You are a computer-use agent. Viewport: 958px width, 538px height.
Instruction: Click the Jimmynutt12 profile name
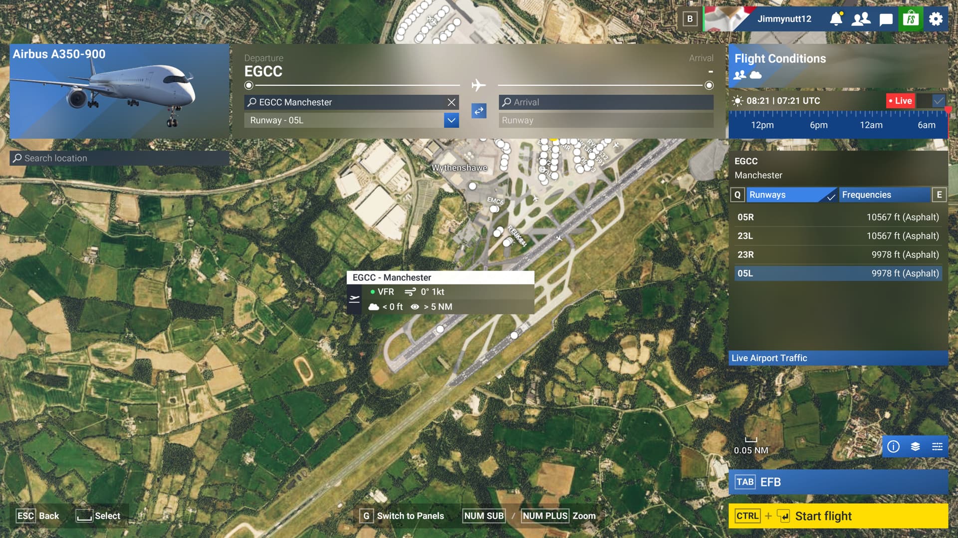(x=784, y=19)
